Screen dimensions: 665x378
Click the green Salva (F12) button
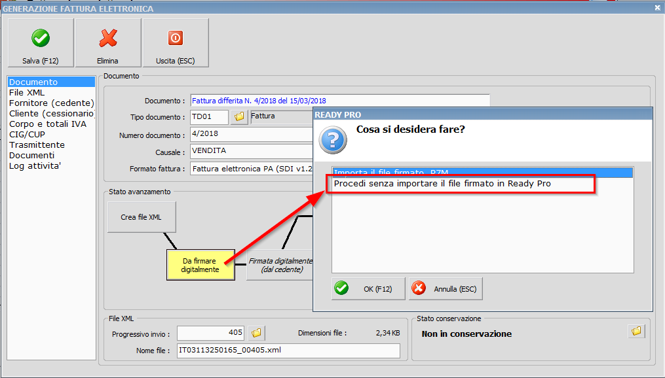pyautogui.click(x=41, y=43)
